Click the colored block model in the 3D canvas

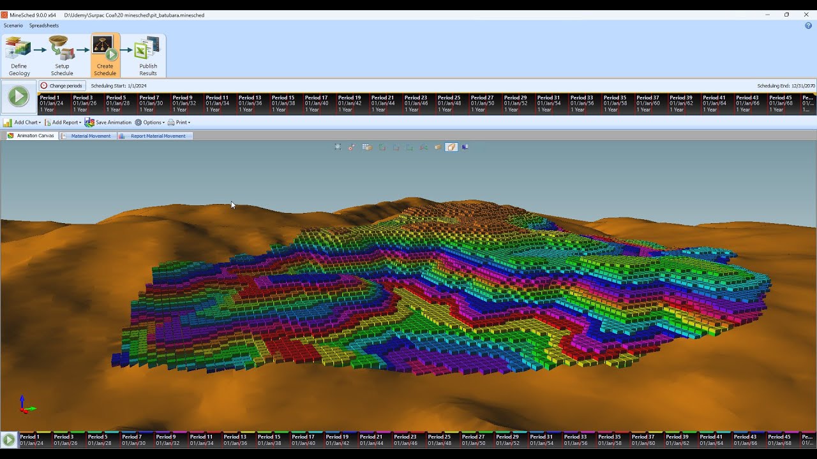[x=440, y=287]
